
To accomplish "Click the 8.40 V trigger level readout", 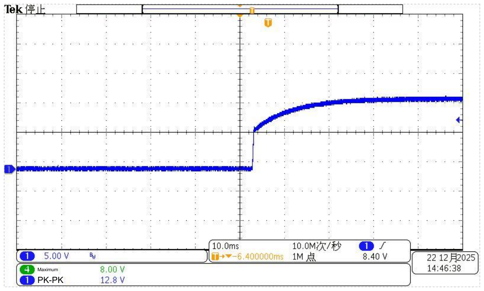I will 375,257.
